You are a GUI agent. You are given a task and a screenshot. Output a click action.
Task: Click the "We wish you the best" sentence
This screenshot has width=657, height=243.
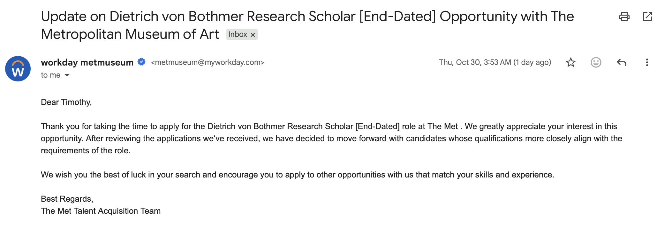(x=297, y=175)
